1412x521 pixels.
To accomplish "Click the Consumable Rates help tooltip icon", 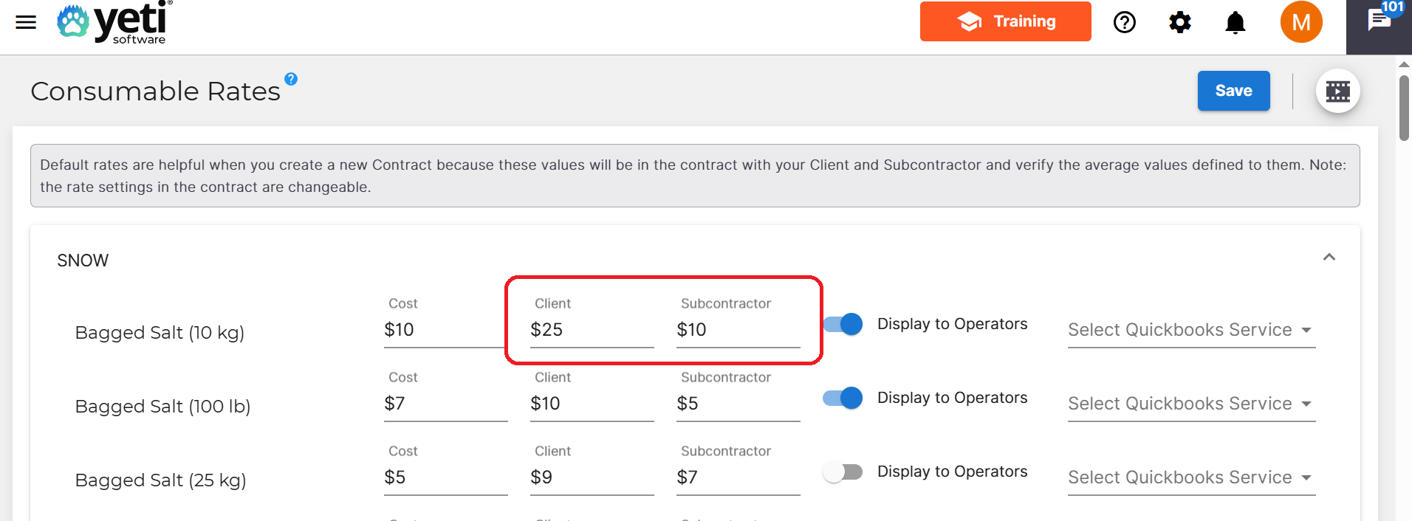I will click(291, 79).
